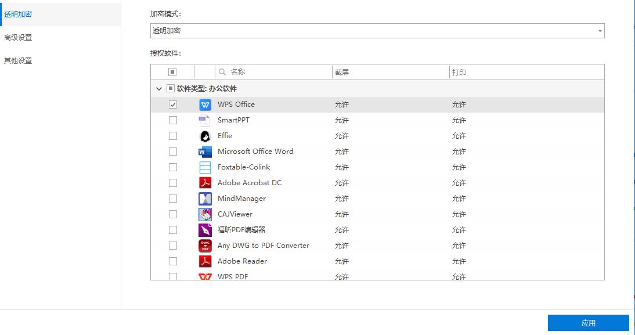The image size is (635, 335).
Task: Check the Any DWG to PDF Converter checkbox
Action: tap(173, 246)
